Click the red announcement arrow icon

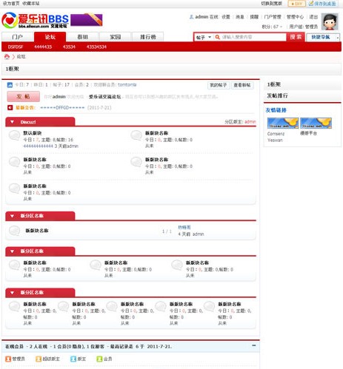(10, 108)
